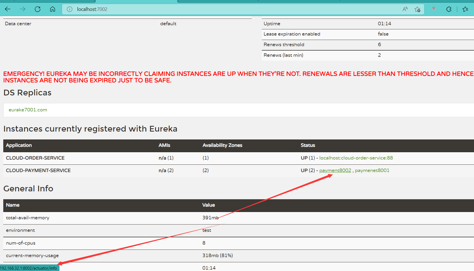The width and height of the screenshot is (474, 271).
Task: Reload the page with refresh icon
Action: 38,9
